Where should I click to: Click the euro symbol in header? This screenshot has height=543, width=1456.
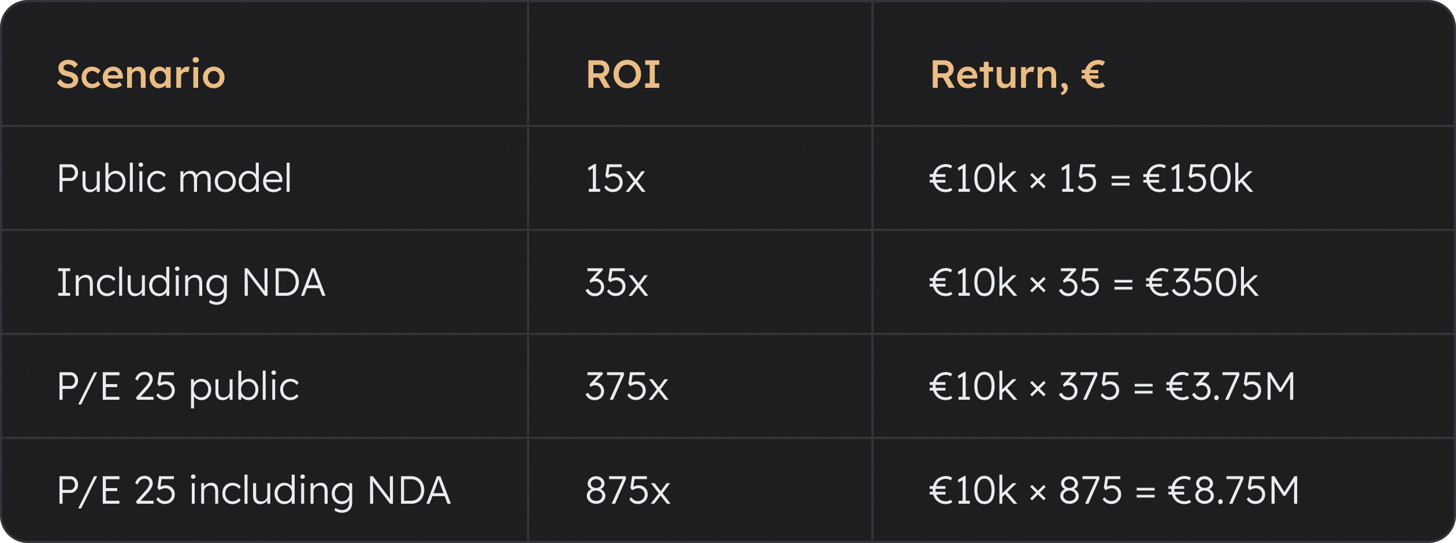[x=1093, y=75]
